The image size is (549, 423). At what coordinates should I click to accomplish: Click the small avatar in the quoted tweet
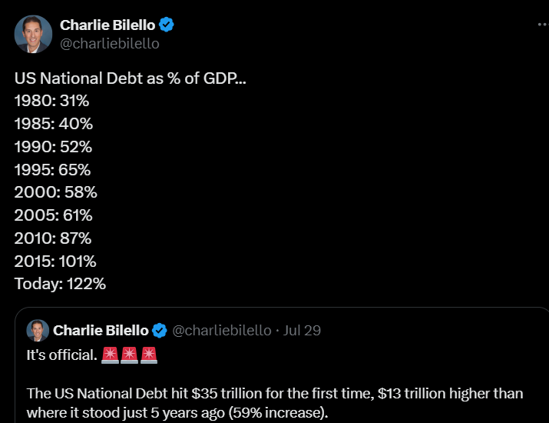(x=38, y=331)
